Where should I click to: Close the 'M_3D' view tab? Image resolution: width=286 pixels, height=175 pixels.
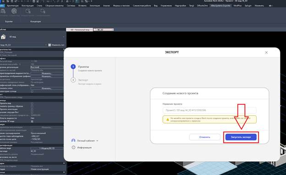tap(112, 29)
